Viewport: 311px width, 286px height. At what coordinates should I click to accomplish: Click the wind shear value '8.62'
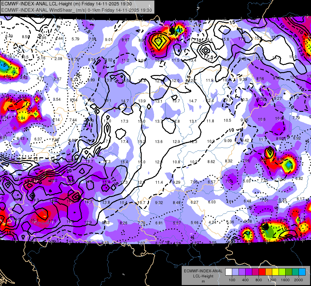tap(211, 161)
